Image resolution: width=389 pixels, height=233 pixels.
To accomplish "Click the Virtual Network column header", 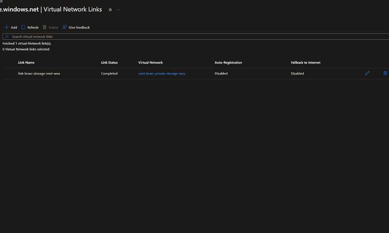I will (150, 63).
